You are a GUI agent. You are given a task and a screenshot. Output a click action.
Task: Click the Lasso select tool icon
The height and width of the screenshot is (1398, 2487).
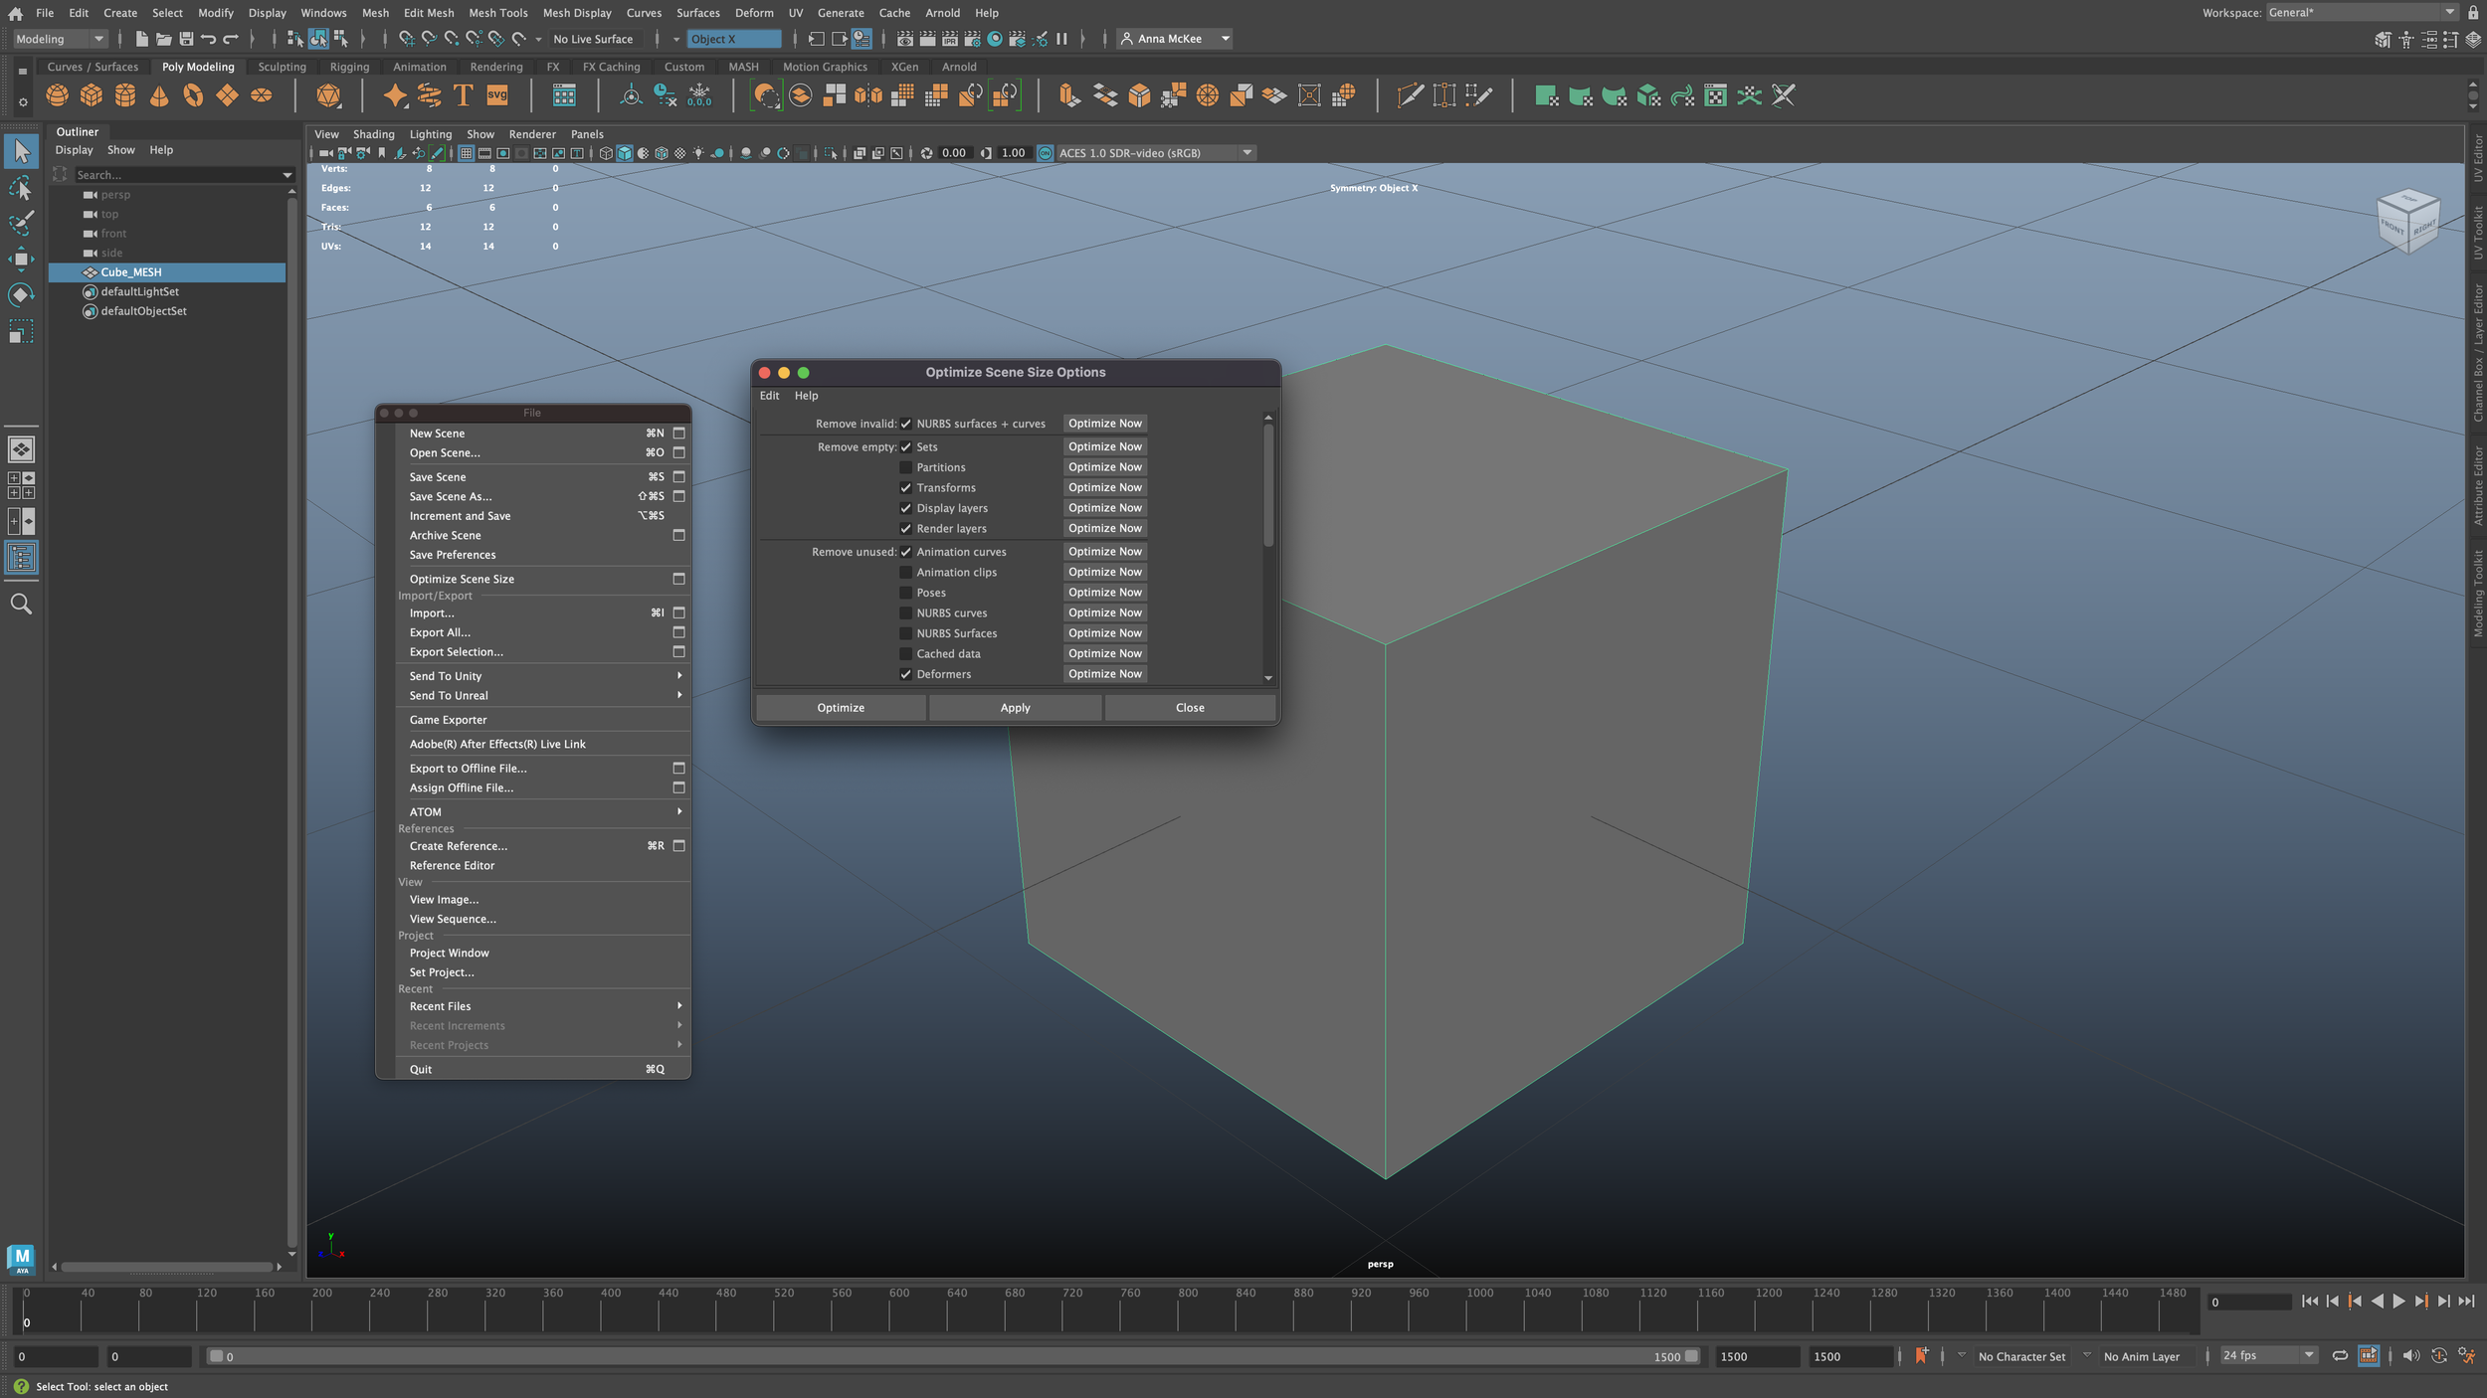tap(21, 188)
